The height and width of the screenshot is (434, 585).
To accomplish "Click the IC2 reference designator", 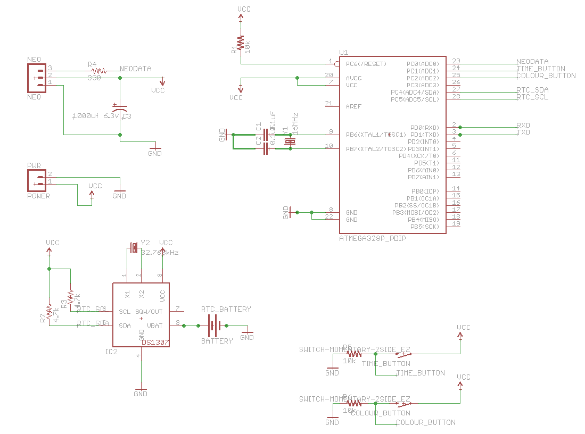I will click(x=111, y=352).
